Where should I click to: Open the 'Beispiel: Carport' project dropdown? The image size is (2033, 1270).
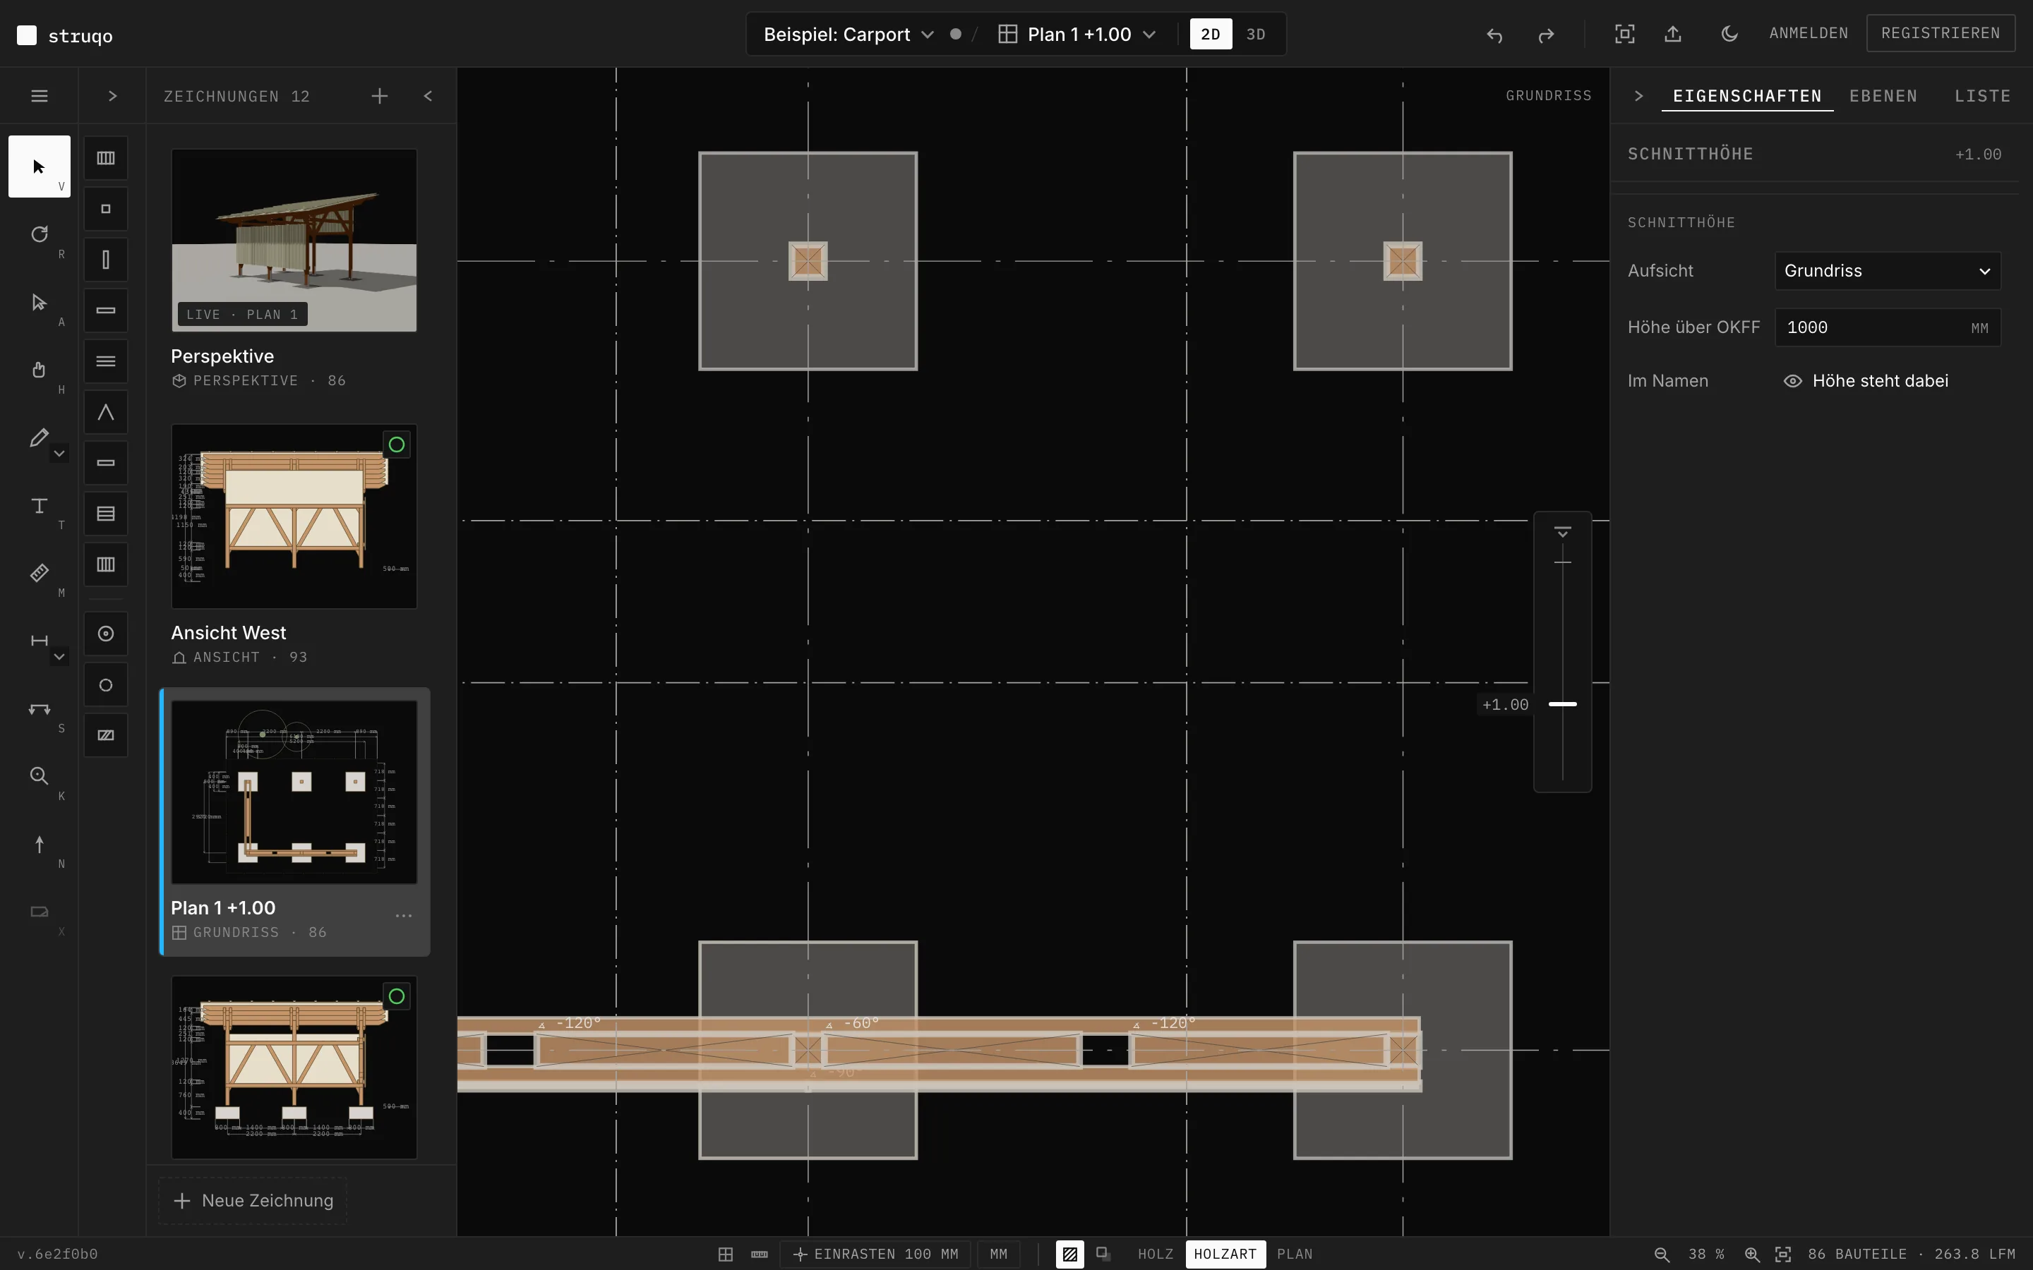point(848,35)
